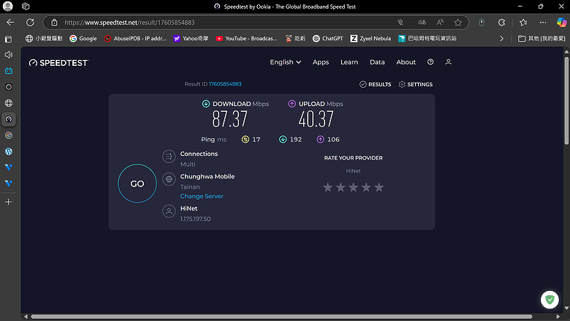Switch to the Google tab in sidebar
The height and width of the screenshot is (321, 570).
pos(8,135)
